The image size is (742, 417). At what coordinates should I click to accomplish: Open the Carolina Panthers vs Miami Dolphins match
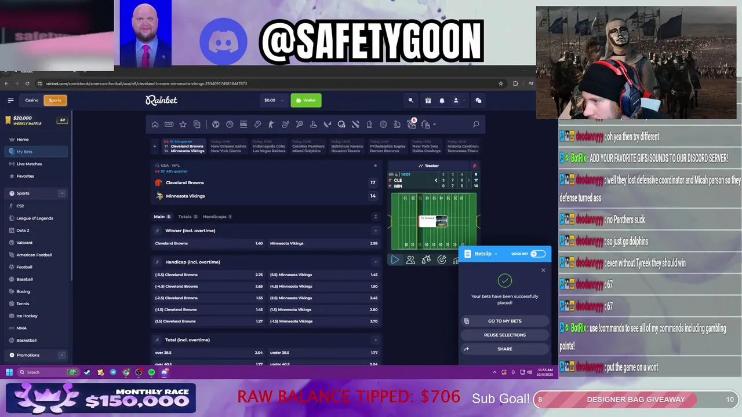[x=308, y=147]
